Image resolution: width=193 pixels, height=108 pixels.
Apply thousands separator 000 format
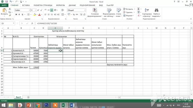coord(77,14)
